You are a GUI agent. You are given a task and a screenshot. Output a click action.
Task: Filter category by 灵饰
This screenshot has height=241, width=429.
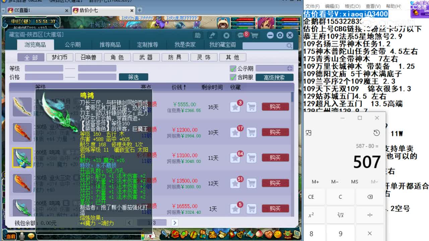pos(203,57)
